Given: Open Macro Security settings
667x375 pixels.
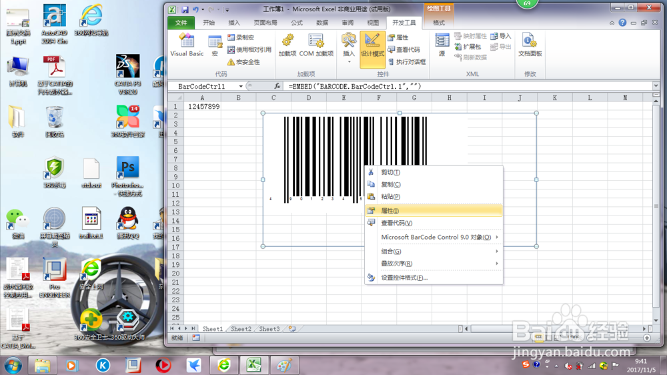Looking at the screenshot, I should pos(243,62).
